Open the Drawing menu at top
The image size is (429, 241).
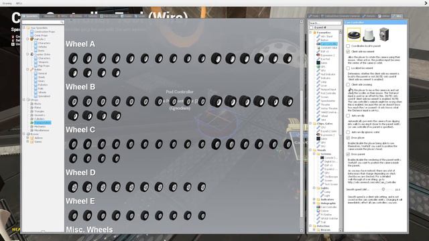[x=7, y=3]
